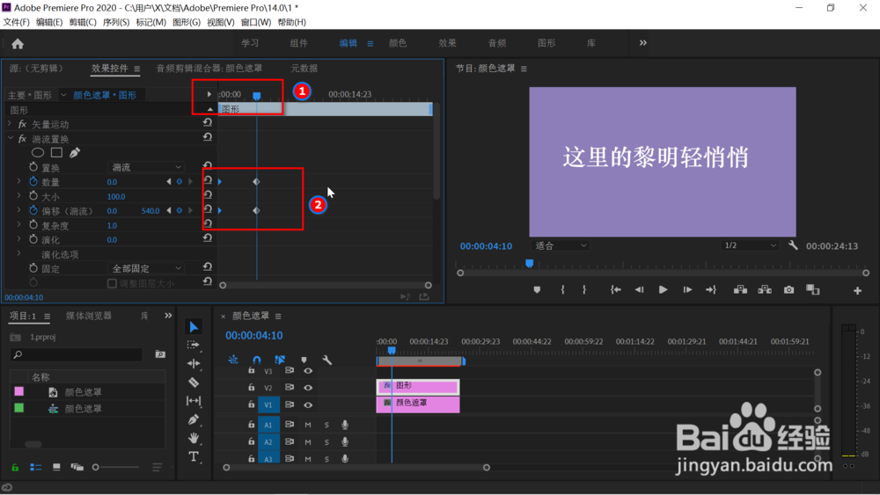The height and width of the screenshot is (495, 880).
Task: Switch to the 颜色 workspace tab
Action: point(398,43)
